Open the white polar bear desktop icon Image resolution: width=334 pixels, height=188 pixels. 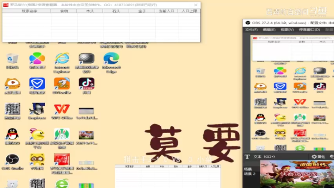12,184
